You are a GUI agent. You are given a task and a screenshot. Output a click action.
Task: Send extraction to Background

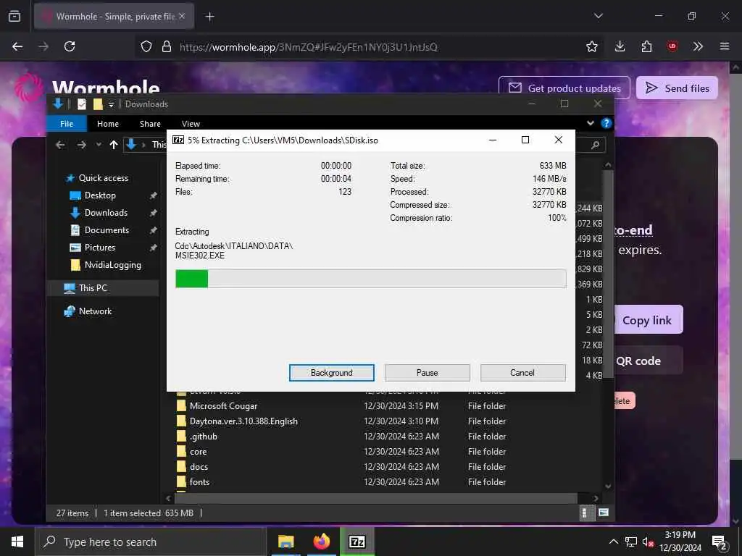[x=331, y=373]
